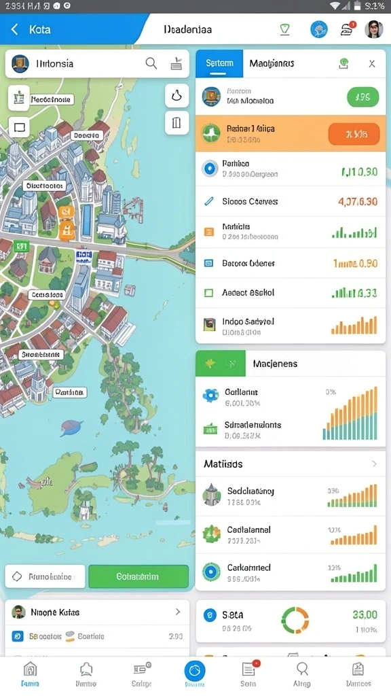Screen dimensions: 391x696
Task: Toggle the blue square beside Barorer Odener
Action: [208, 263]
